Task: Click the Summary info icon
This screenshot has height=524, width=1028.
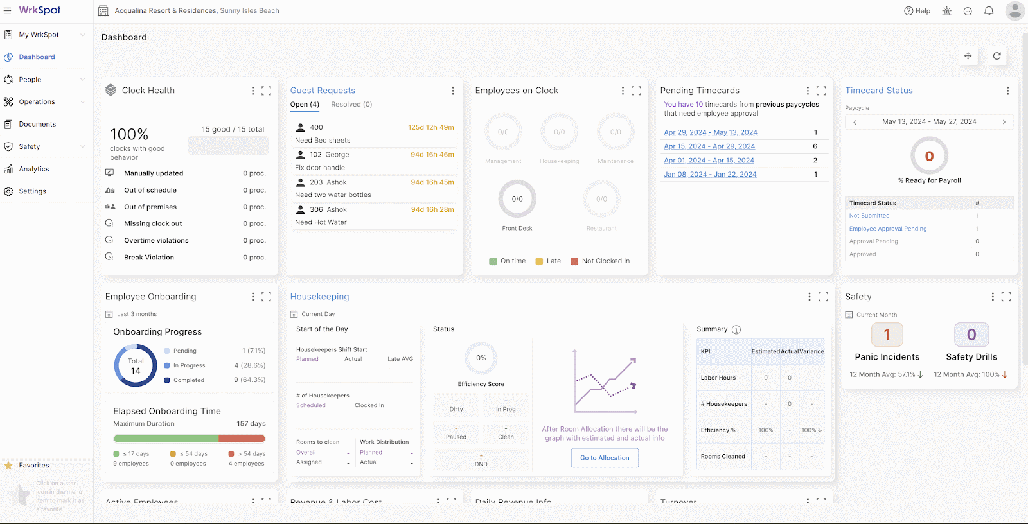Action: (x=736, y=329)
